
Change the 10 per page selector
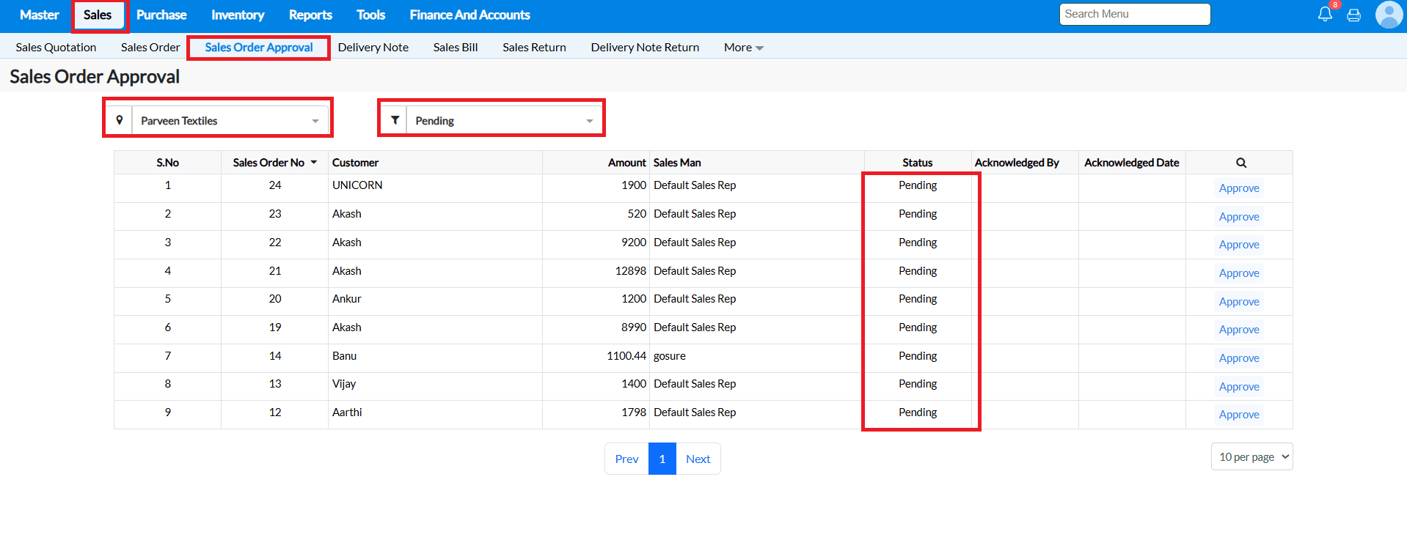coord(1251,457)
